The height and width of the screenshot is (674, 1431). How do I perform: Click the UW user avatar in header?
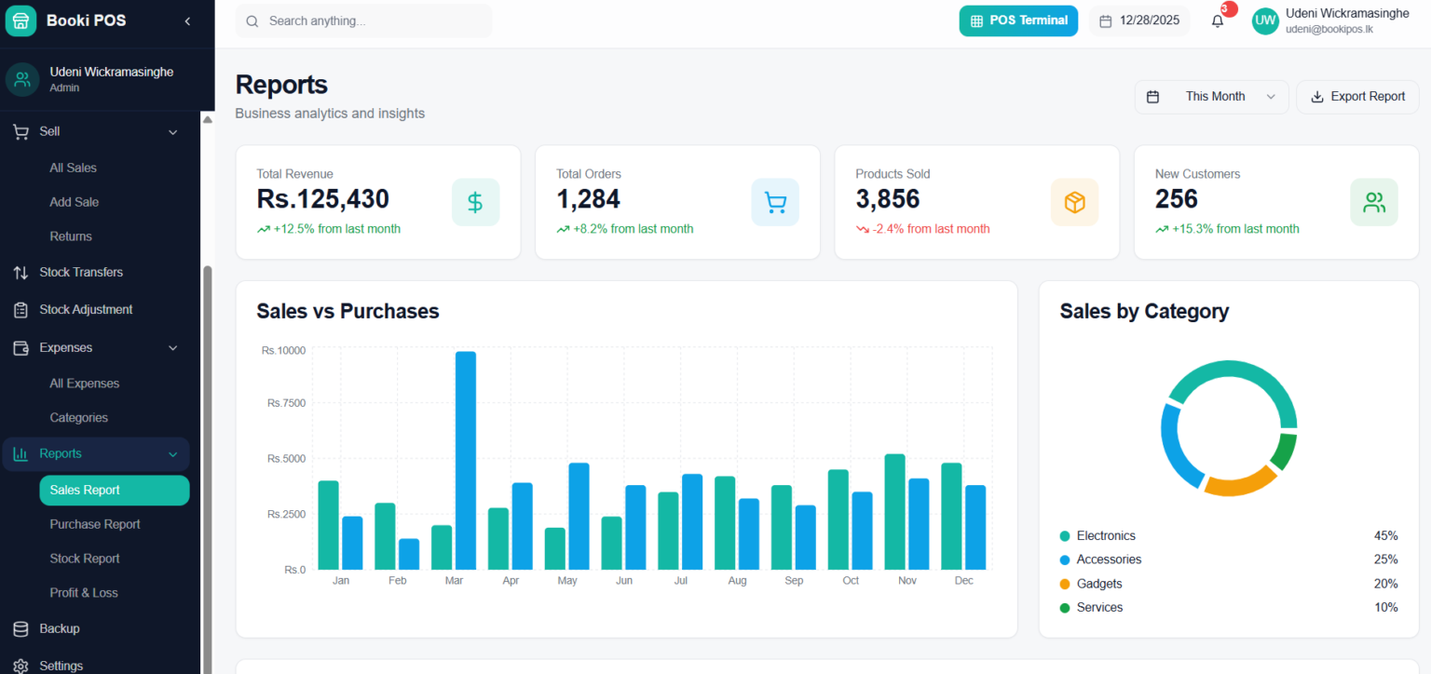[x=1265, y=21]
